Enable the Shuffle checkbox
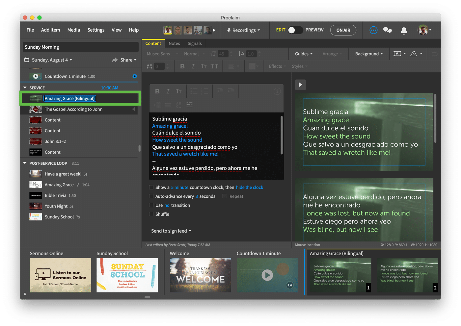Image resolution: width=461 pixels, height=326 pixels. [151, 214]
